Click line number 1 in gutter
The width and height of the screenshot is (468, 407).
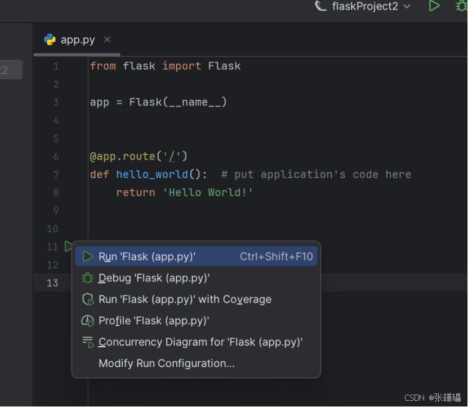point(56,66)
